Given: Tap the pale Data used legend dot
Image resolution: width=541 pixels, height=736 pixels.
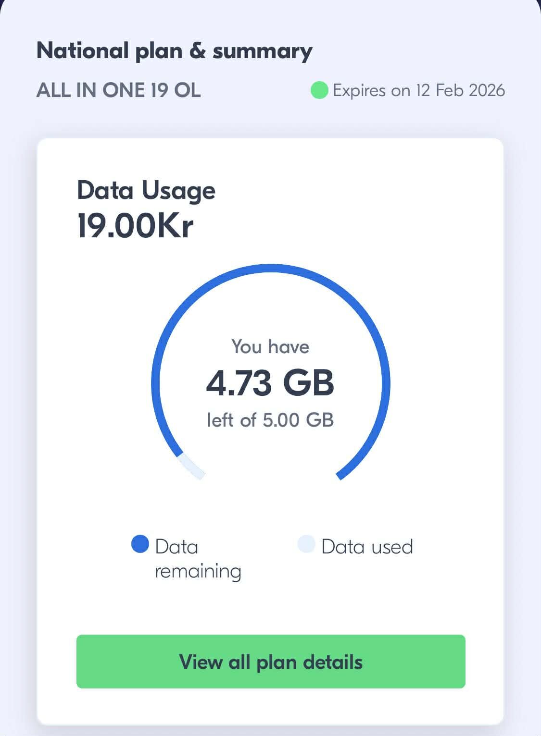Looking at the screenshot, I should point(306,544).
